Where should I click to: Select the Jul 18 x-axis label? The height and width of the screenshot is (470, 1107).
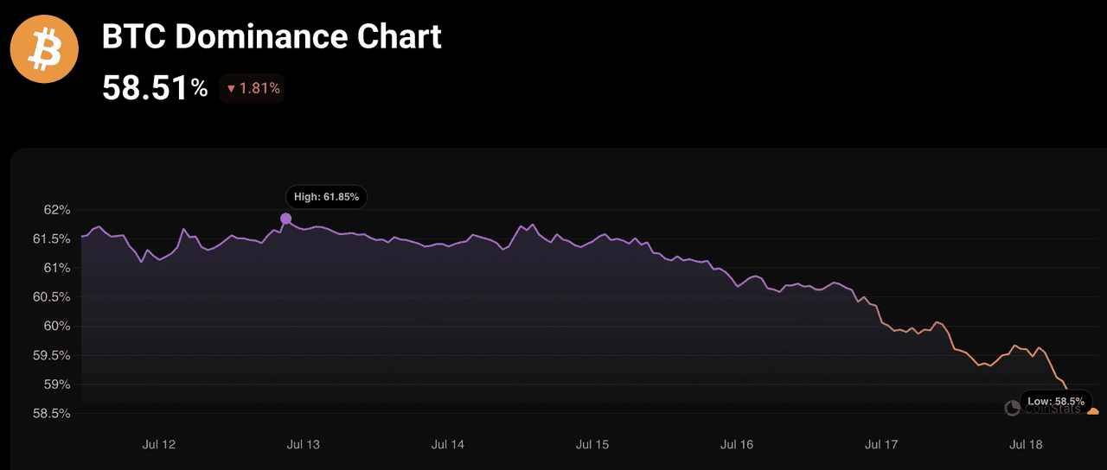point(1027,445)
